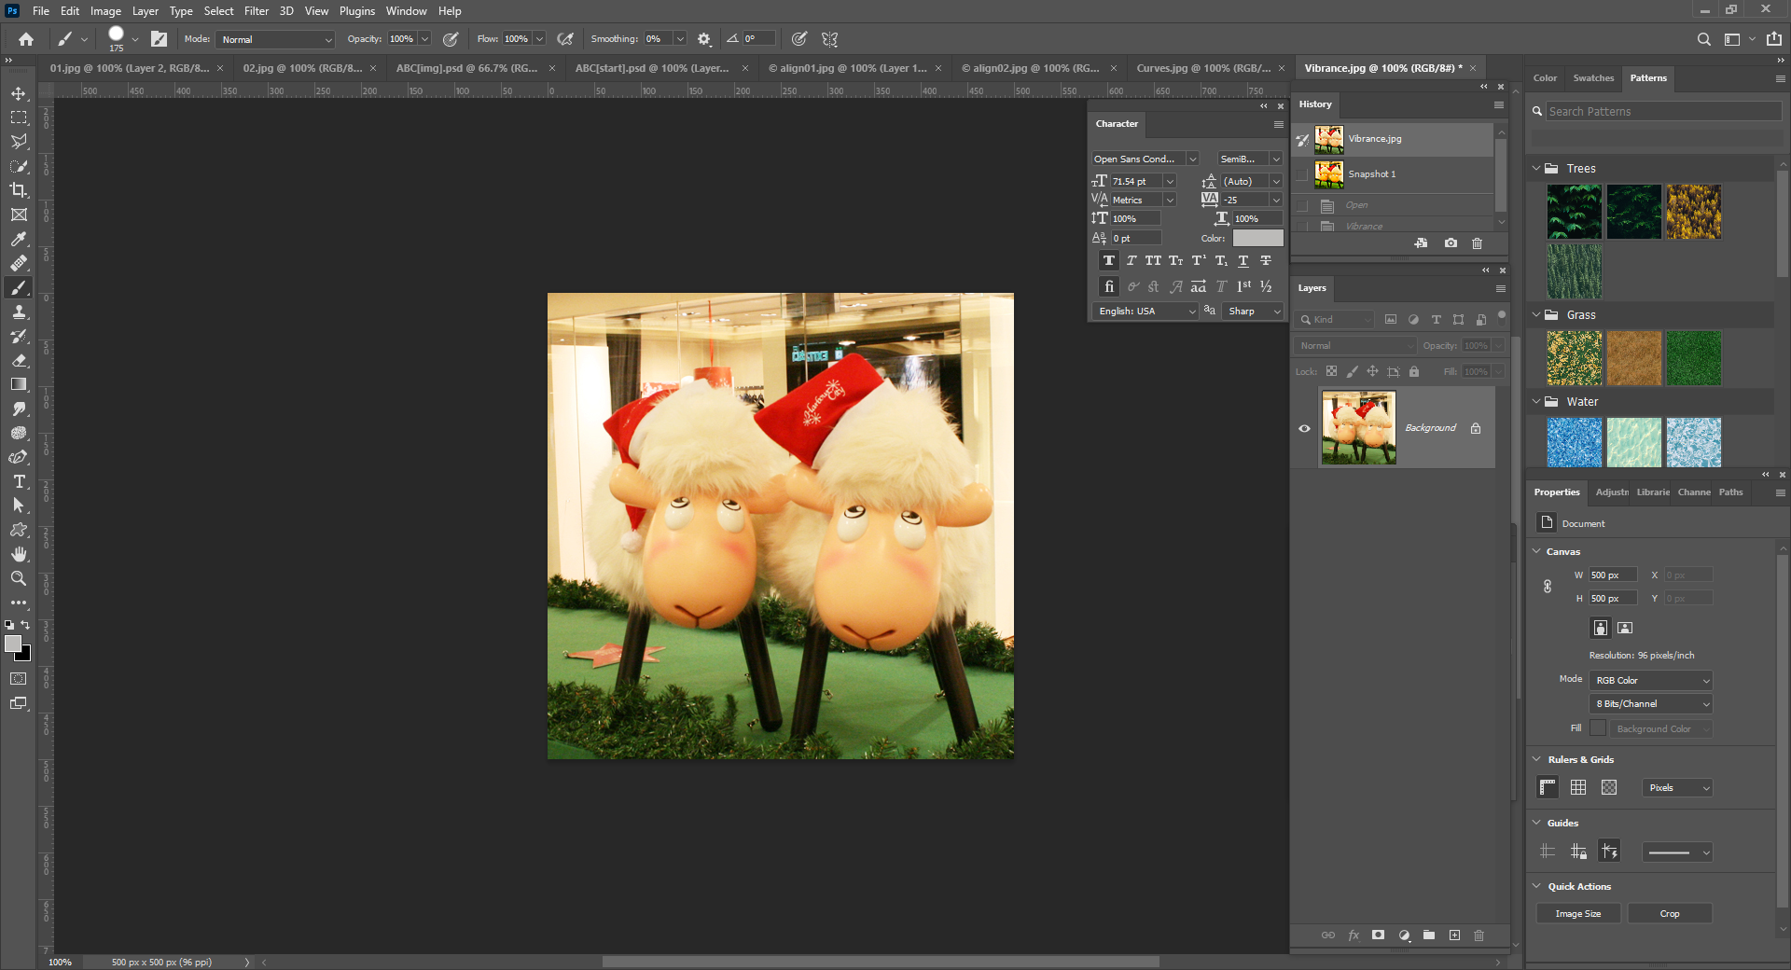Add layer mask in Layers panel
This screenshot has height=970, width=1791.
(x=1379, y=935)
